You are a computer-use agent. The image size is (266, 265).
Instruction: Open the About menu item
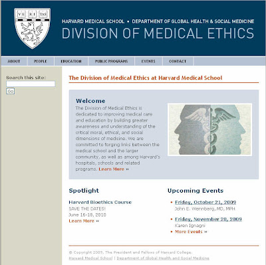[14, 61]
